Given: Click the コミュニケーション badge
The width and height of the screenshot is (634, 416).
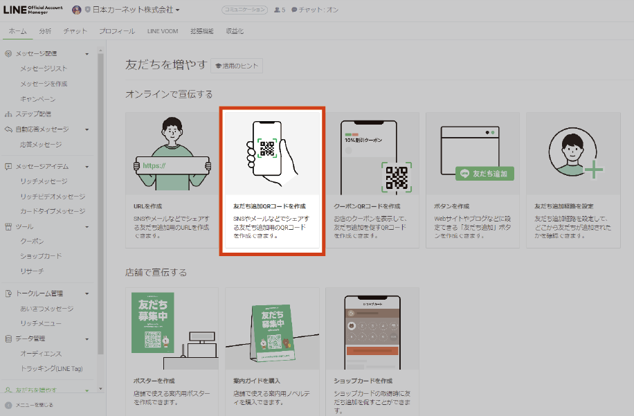Looking at the screenshot, I should point(244,10).
